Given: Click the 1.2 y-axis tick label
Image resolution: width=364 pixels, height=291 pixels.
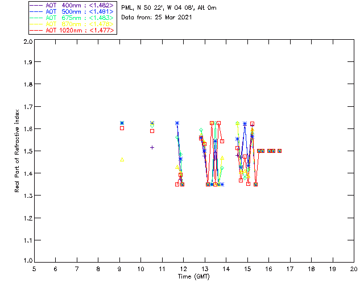Looking at the screenshot, I should [28, 218].
